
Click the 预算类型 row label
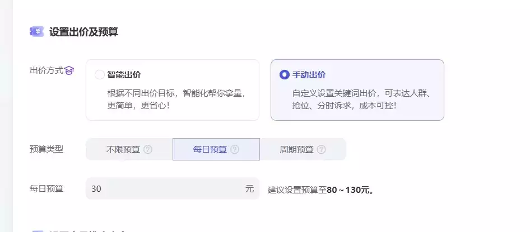(x=47, y=149)
